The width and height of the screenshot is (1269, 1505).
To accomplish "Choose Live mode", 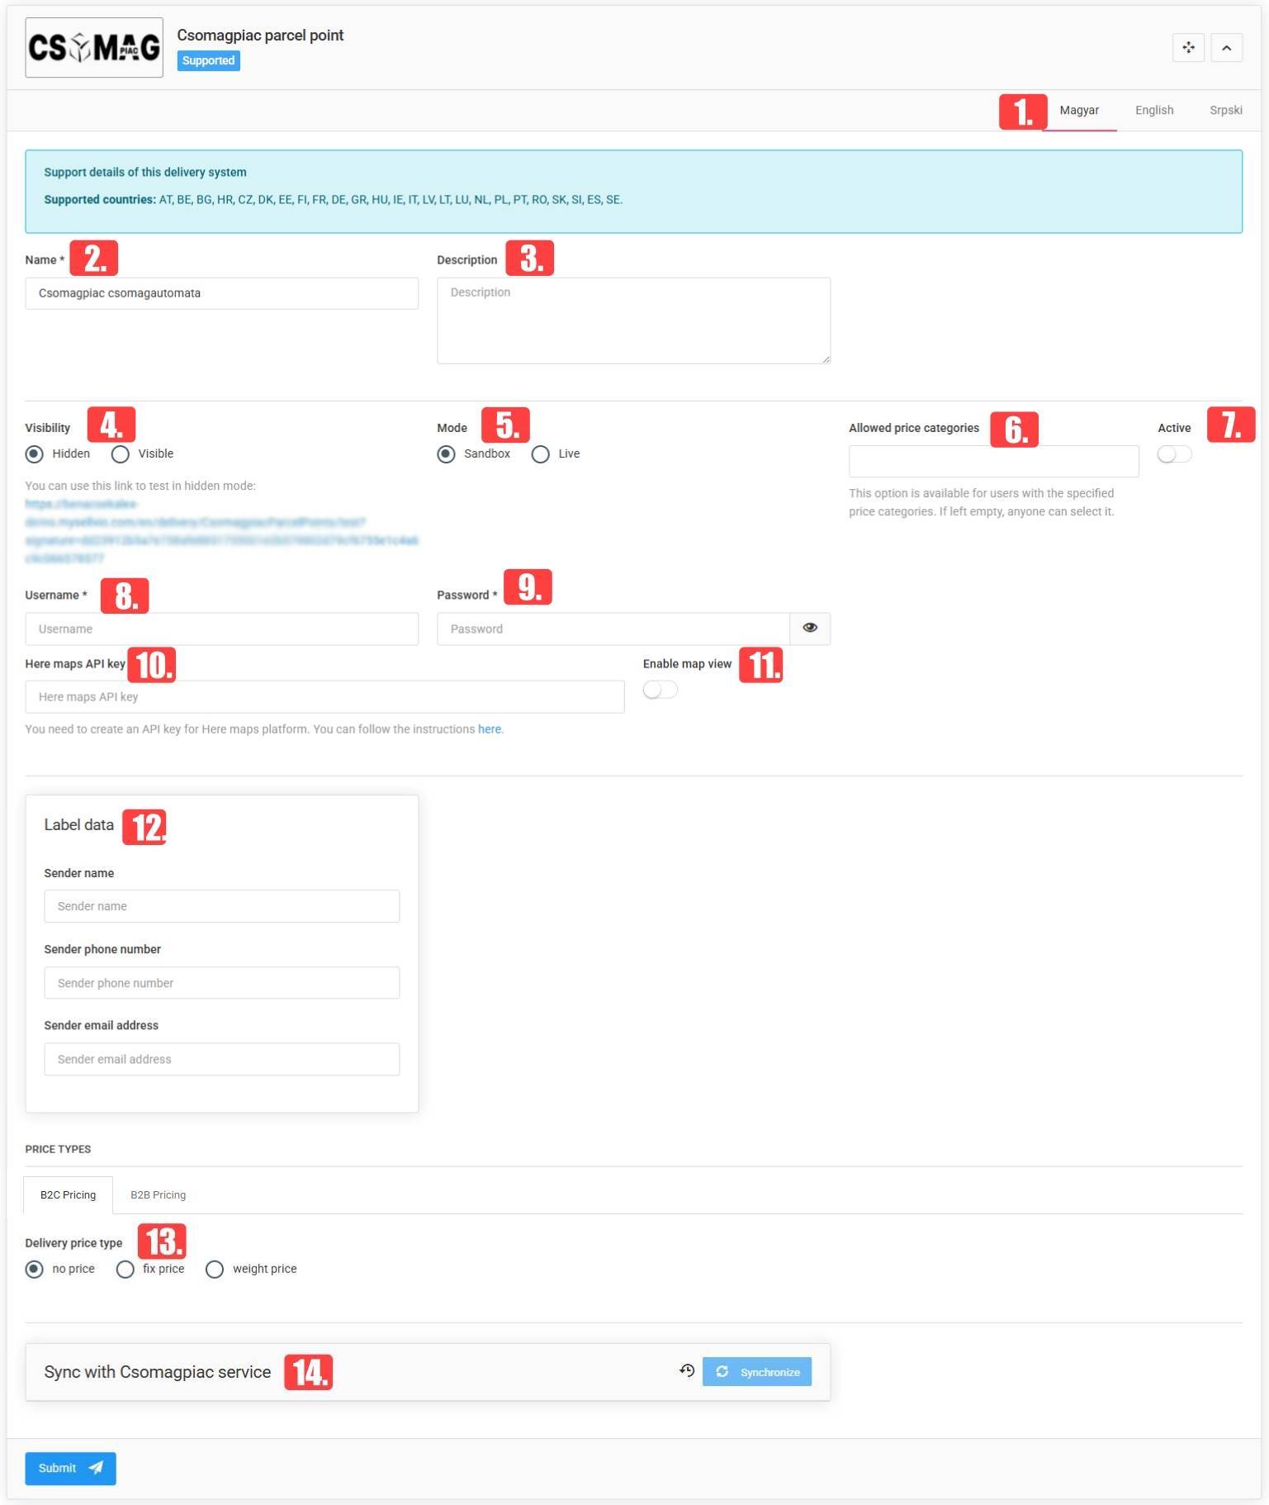I will (x=540, y=454).
